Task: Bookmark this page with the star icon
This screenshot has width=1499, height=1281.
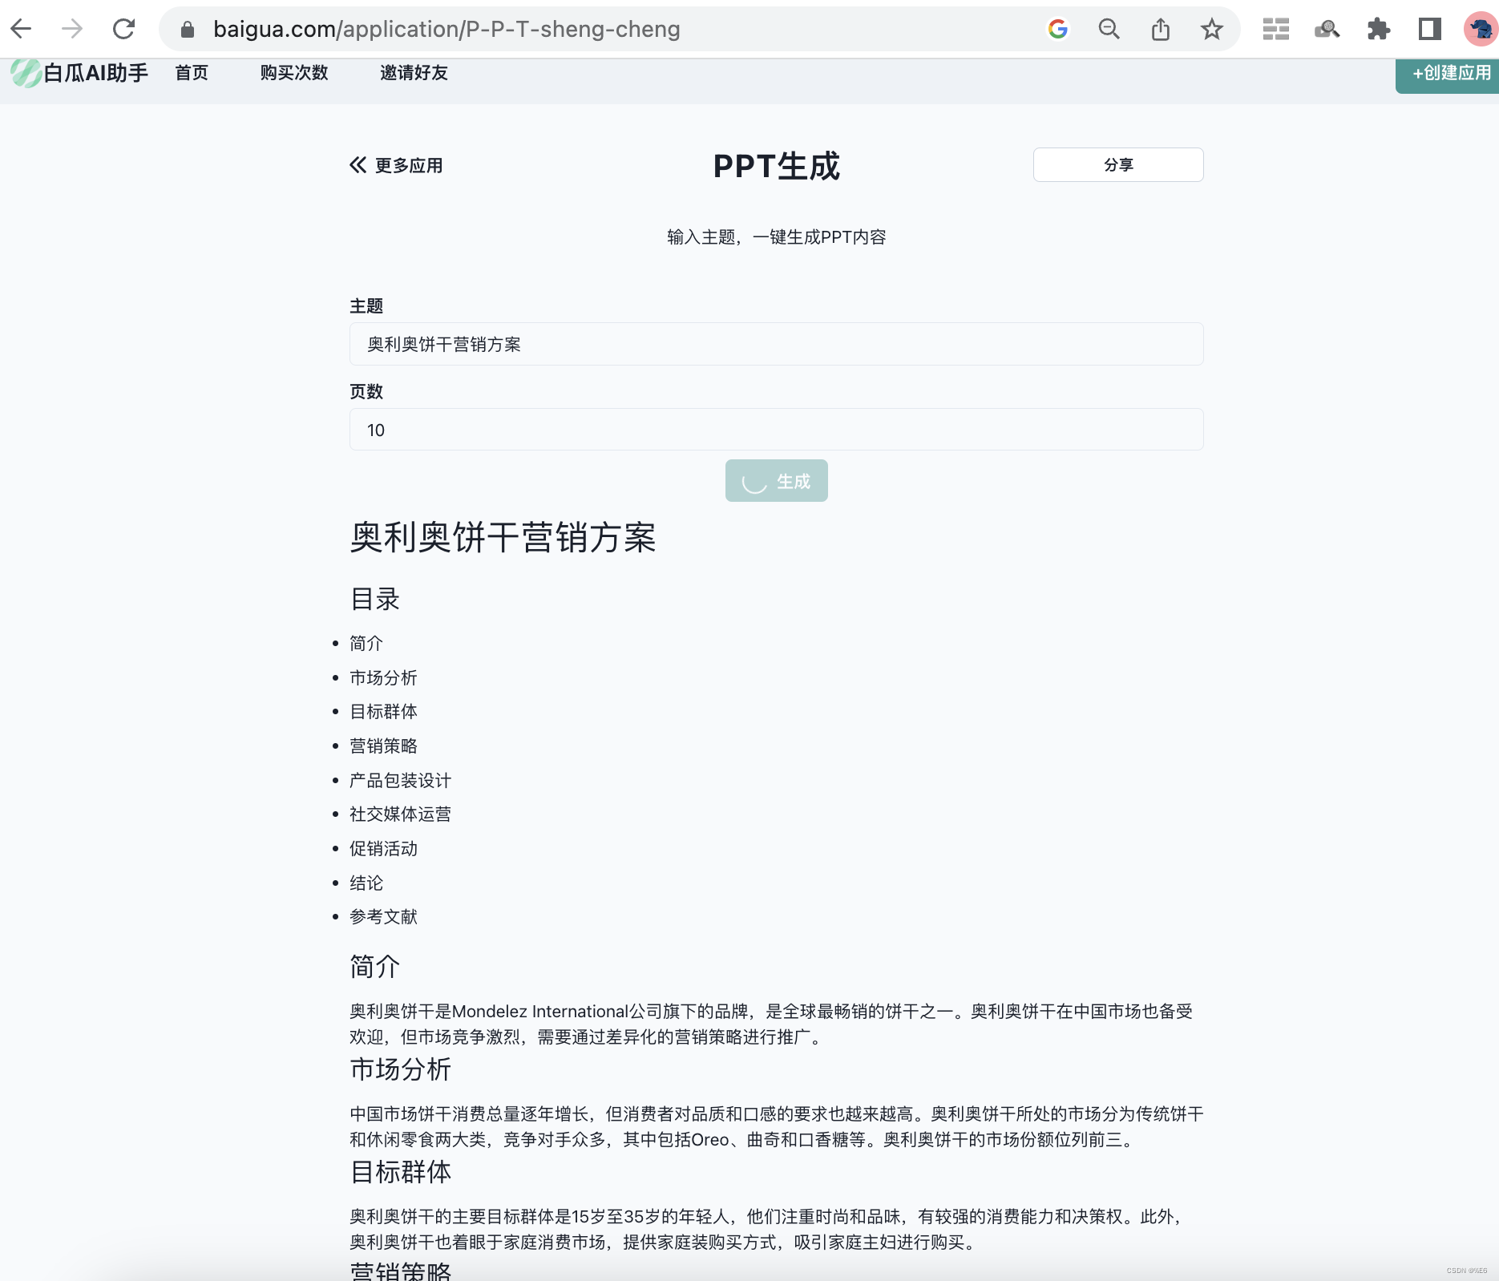Action: pos(1212,30)
